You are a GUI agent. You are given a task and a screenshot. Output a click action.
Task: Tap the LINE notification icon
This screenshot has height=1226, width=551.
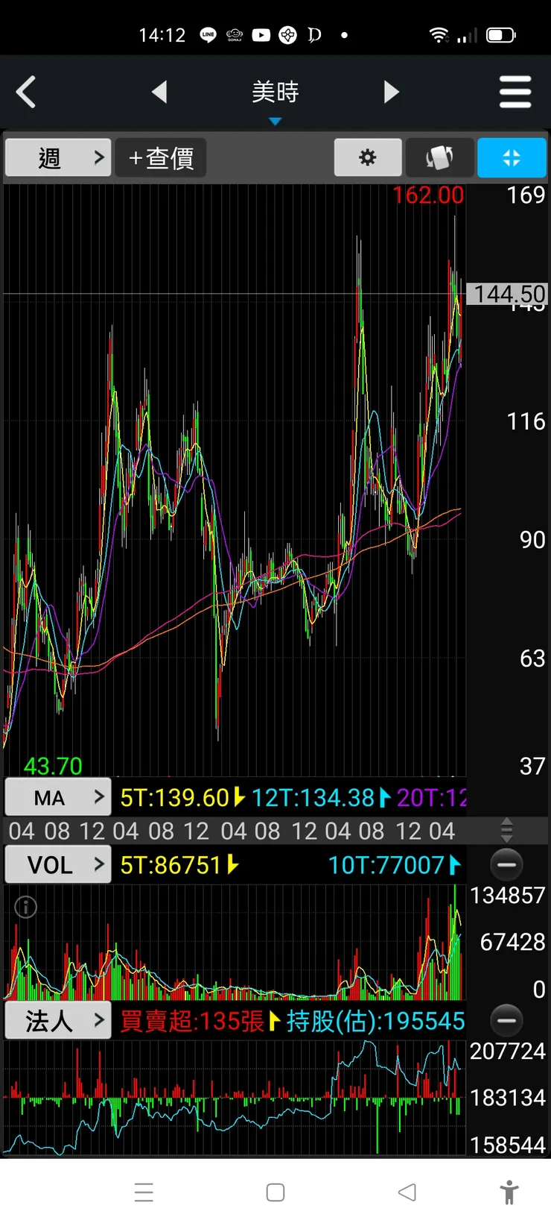tap(208, 35)
